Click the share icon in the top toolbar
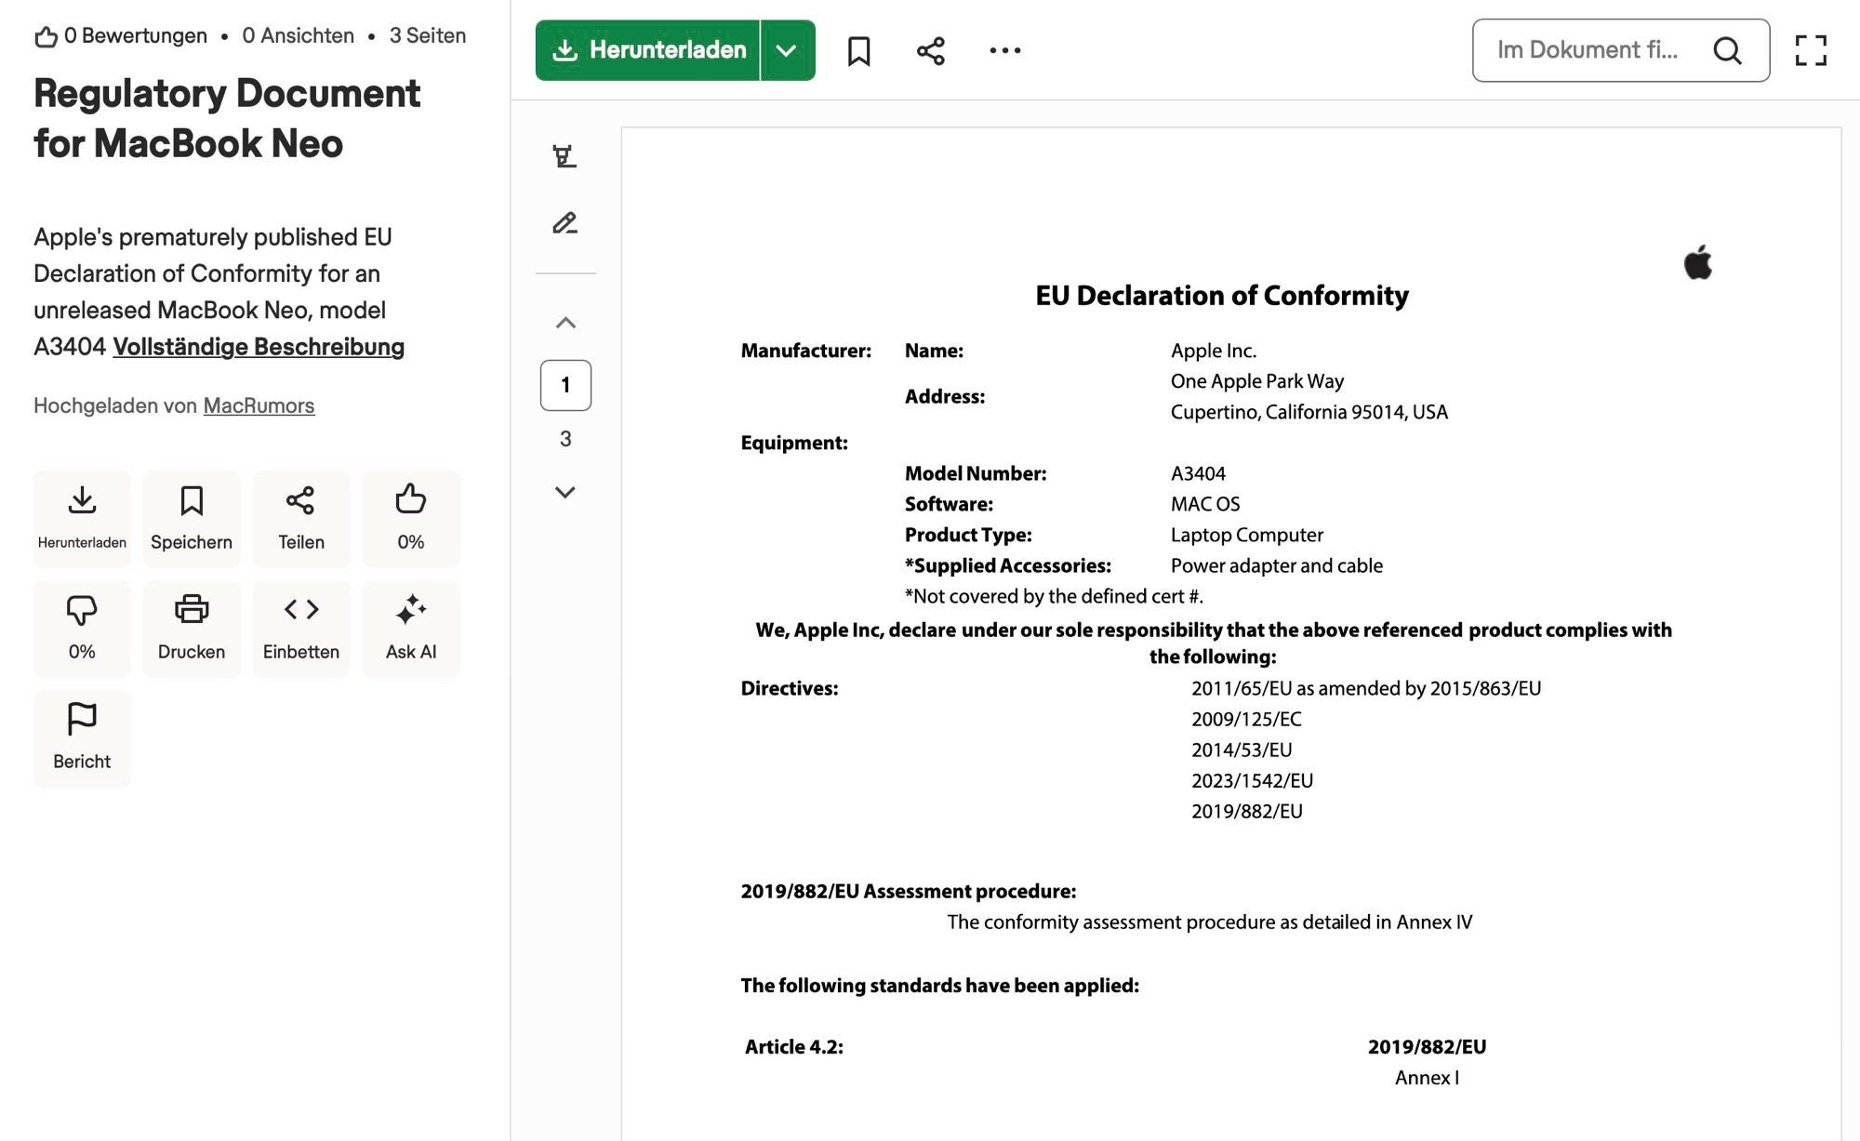 pos(930,51)
